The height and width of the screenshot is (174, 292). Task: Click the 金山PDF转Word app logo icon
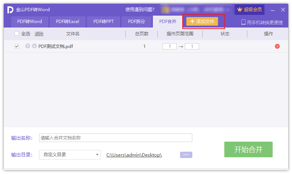pos(10,10)
